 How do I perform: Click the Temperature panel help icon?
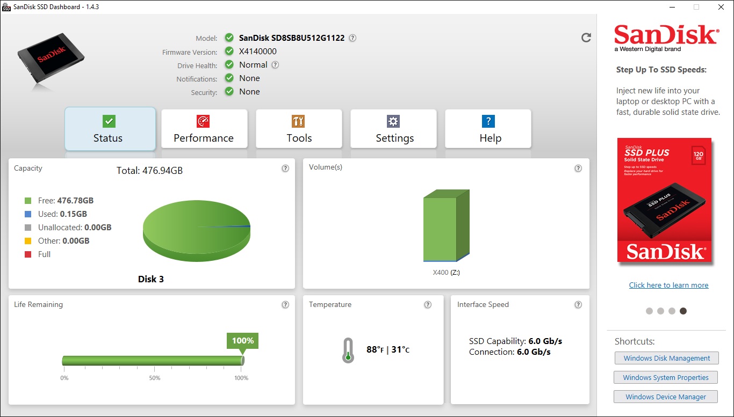(428, 305)
